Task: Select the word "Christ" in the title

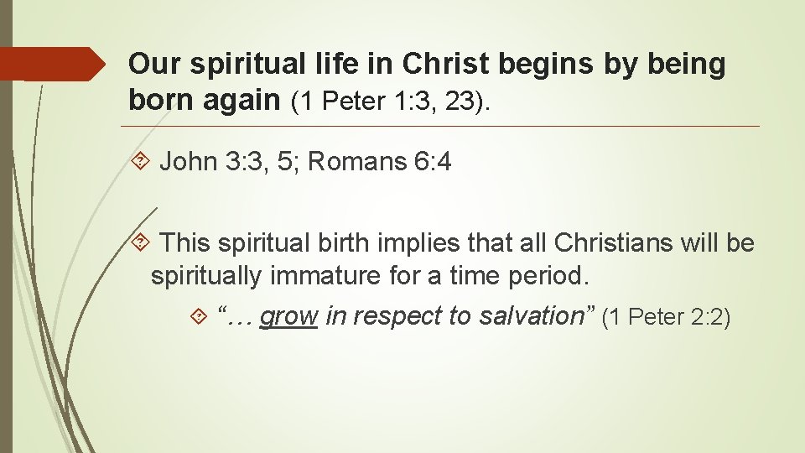Action: tap(445, 64)
